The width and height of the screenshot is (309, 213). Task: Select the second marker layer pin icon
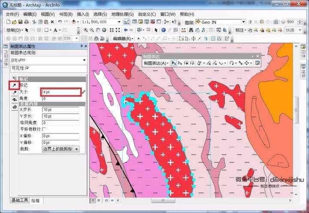coord(15,92)
